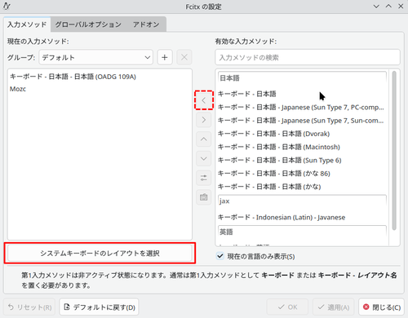Click the リセット(R) button

tap(29, 307)
